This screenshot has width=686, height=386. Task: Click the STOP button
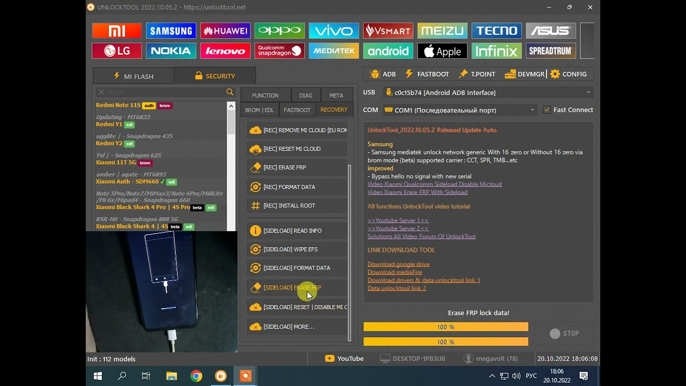point(564,333)
